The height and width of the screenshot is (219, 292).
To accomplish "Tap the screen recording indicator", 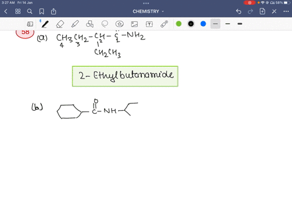I will pyautogui.click(x=249, y=2).
